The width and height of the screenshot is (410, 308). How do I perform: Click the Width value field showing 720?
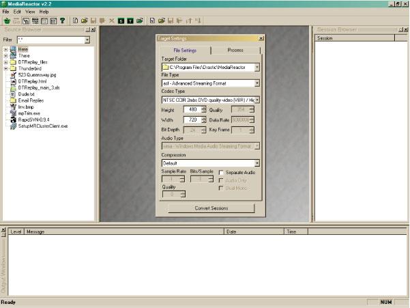[192, 120]
